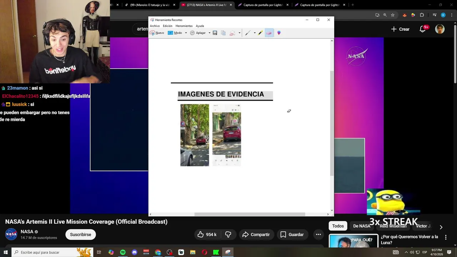Open the NASA channel name link
This screenshot has width=457, height=257.
[x=27, y=232]
